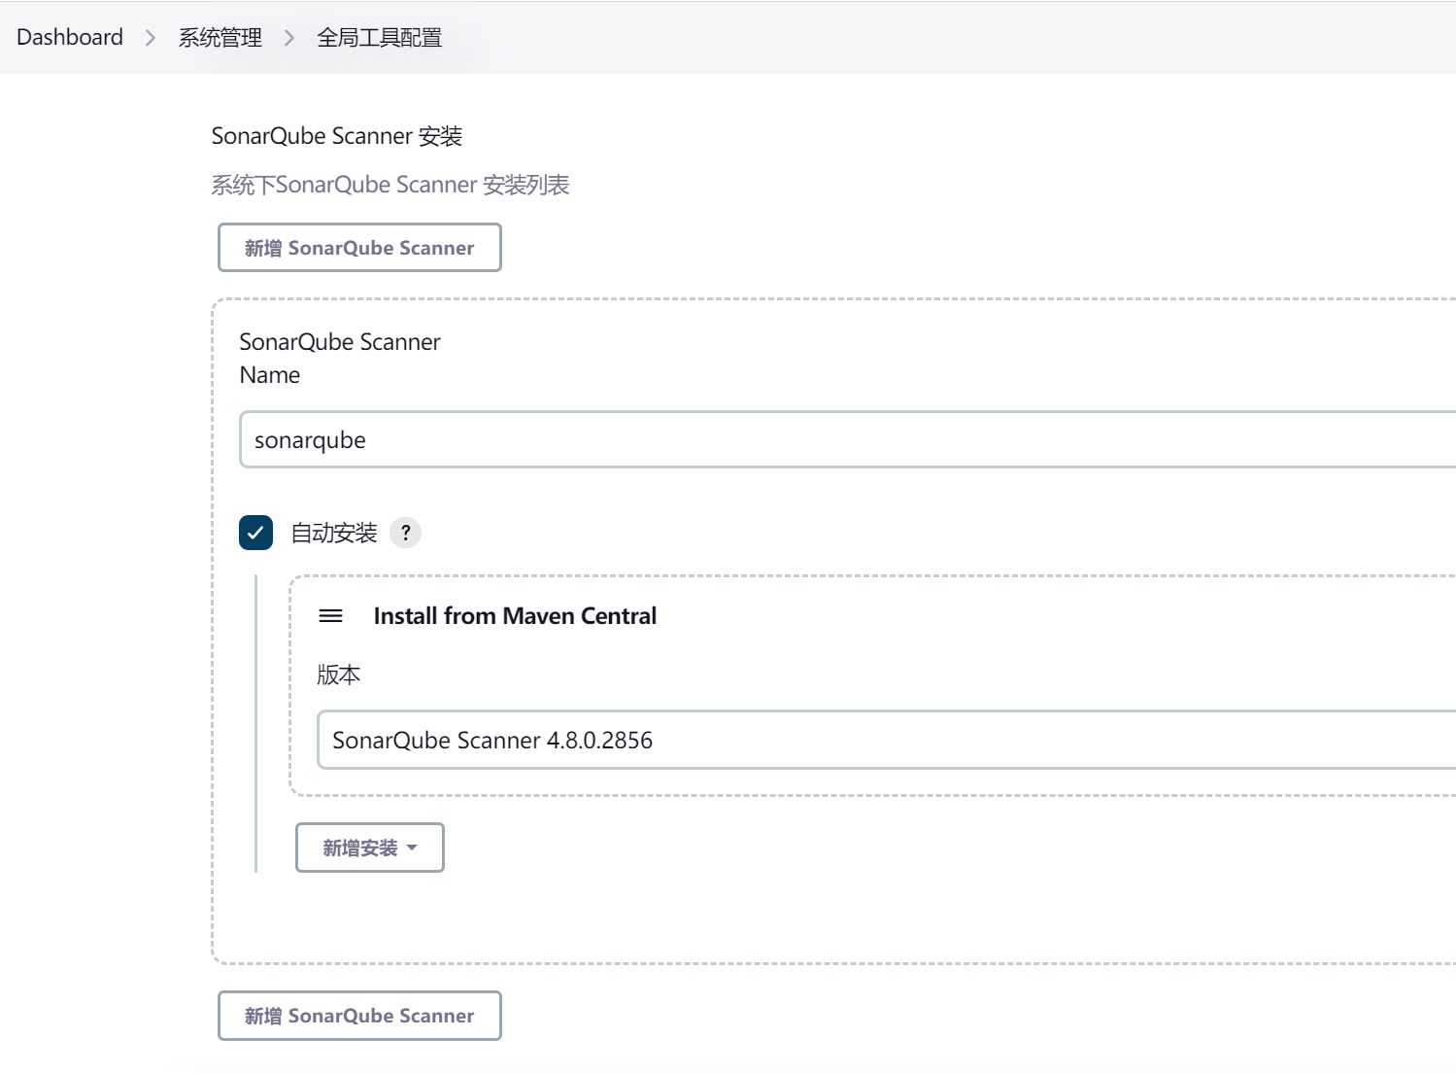Click the Install from Maven Central heading
Image resolution: width=1456 pixels, height=1073 pixels.
click(x=515, y=616)
